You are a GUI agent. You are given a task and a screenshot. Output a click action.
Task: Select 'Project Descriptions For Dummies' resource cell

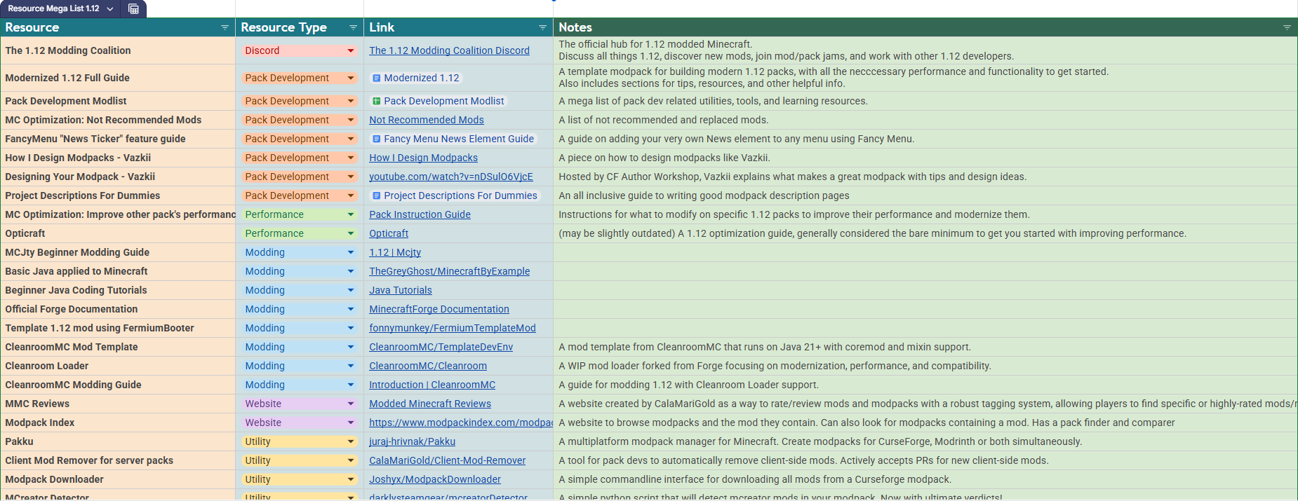click(118, 195)
